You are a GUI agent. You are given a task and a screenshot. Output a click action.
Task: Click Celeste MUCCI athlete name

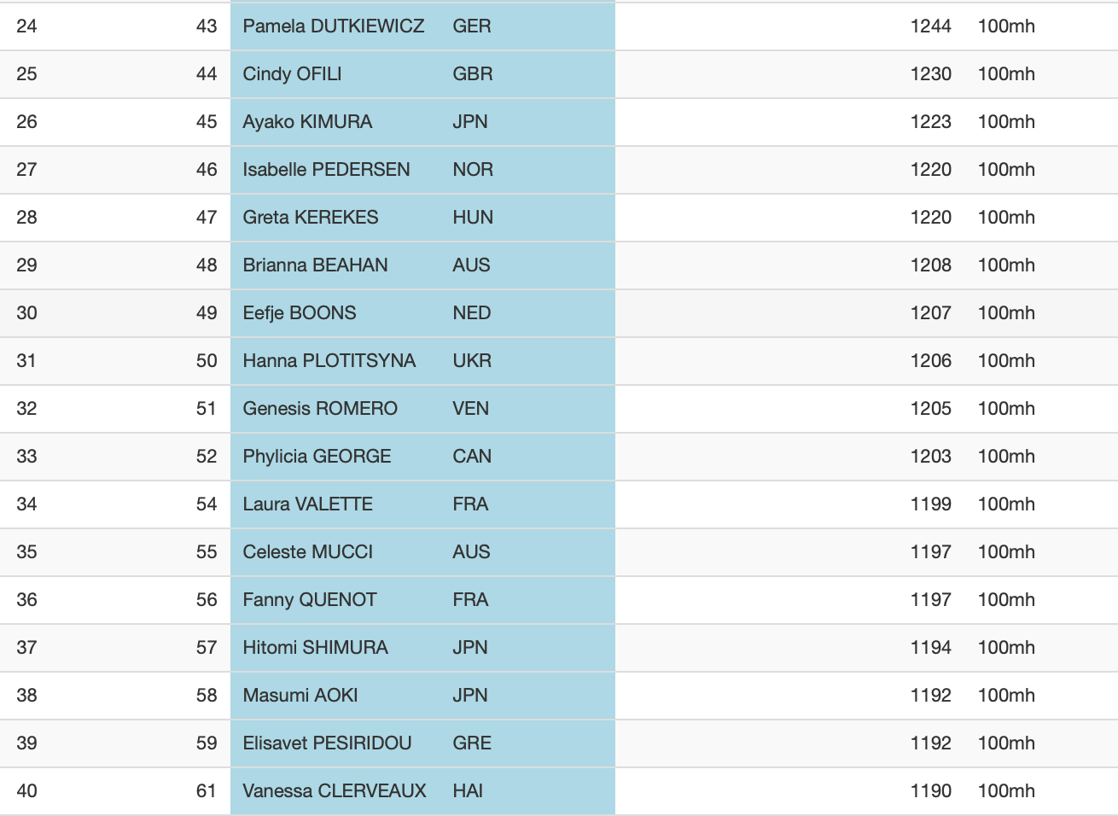click(307, 552)
